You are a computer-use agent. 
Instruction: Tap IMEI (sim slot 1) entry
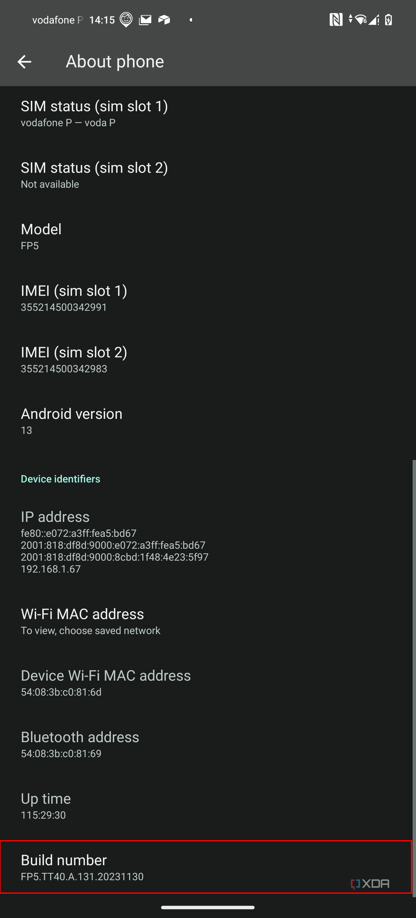(206, 298)
